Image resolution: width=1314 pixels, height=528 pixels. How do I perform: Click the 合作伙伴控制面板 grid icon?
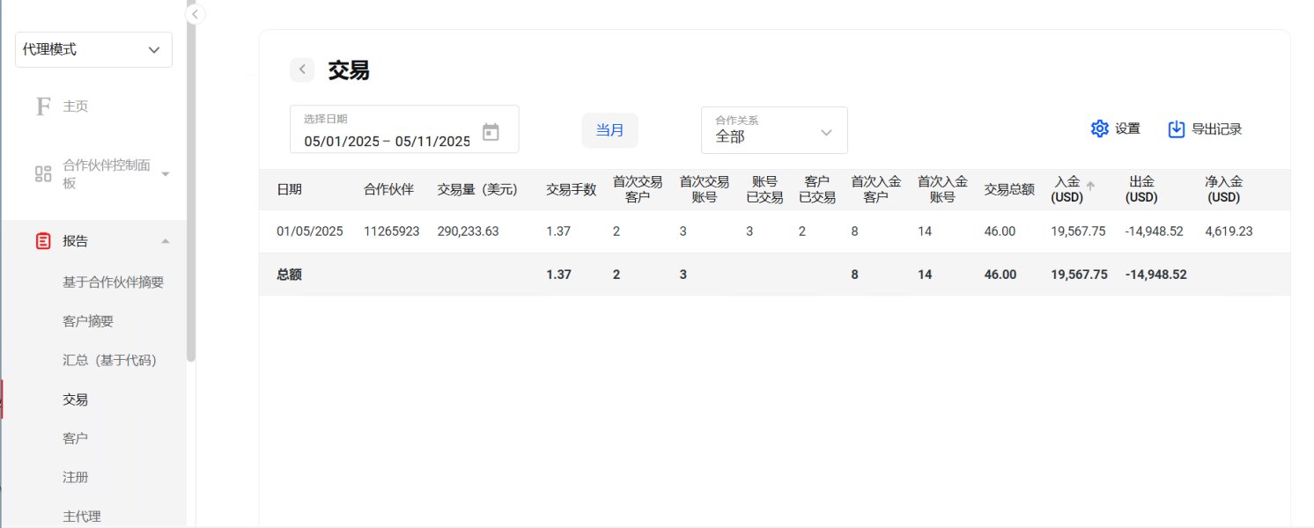[x=43, y=173]
